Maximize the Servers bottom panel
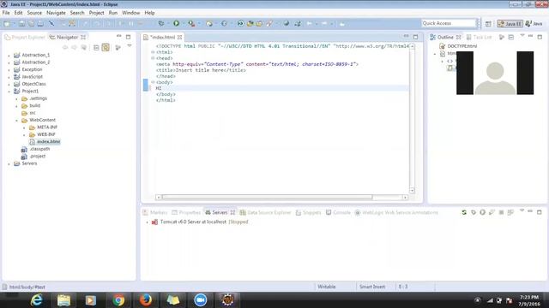 [540, 211]
